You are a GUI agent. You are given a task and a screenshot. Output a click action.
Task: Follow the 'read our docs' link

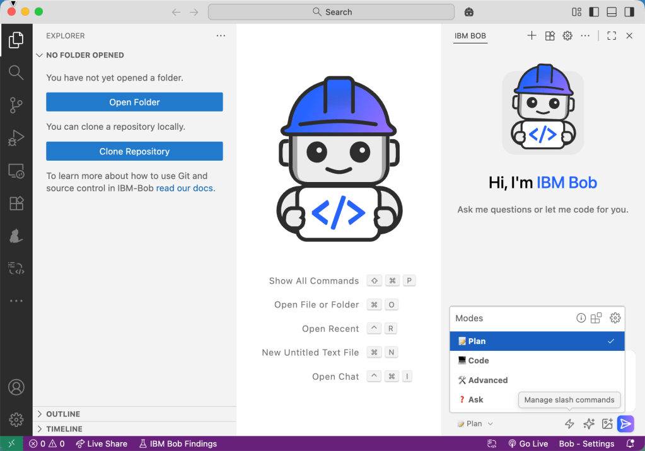point(184,188)
